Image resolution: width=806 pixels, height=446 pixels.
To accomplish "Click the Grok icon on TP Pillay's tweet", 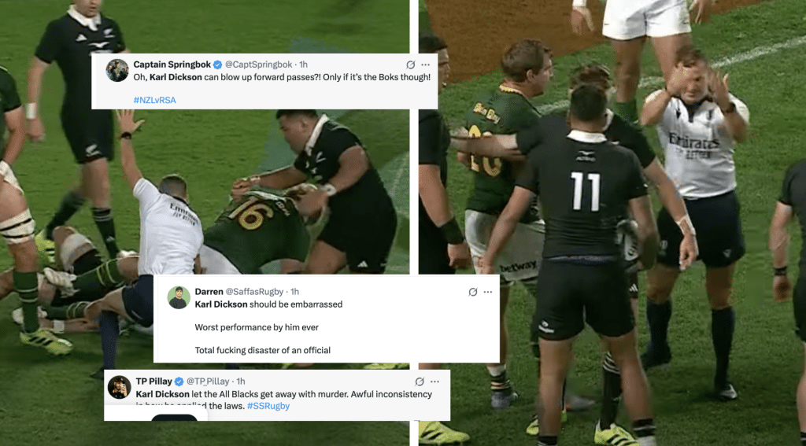I will coord(420,381).
